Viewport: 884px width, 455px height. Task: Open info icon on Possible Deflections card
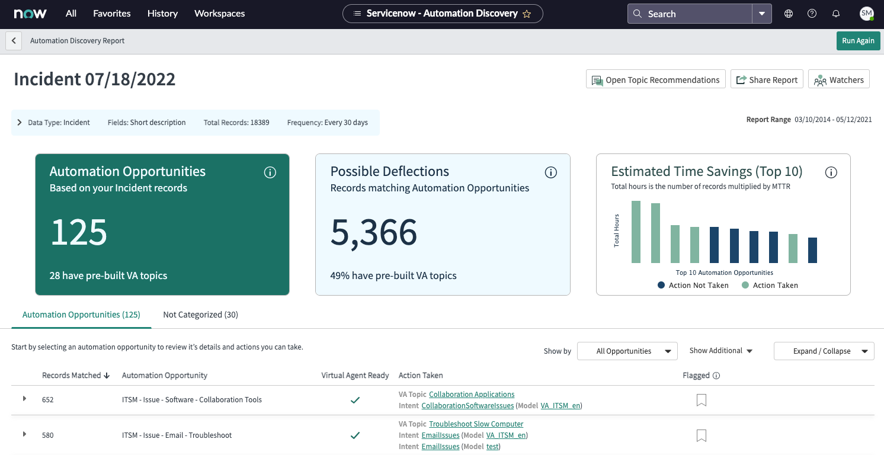pyautogui.click(x=550, y=172)
